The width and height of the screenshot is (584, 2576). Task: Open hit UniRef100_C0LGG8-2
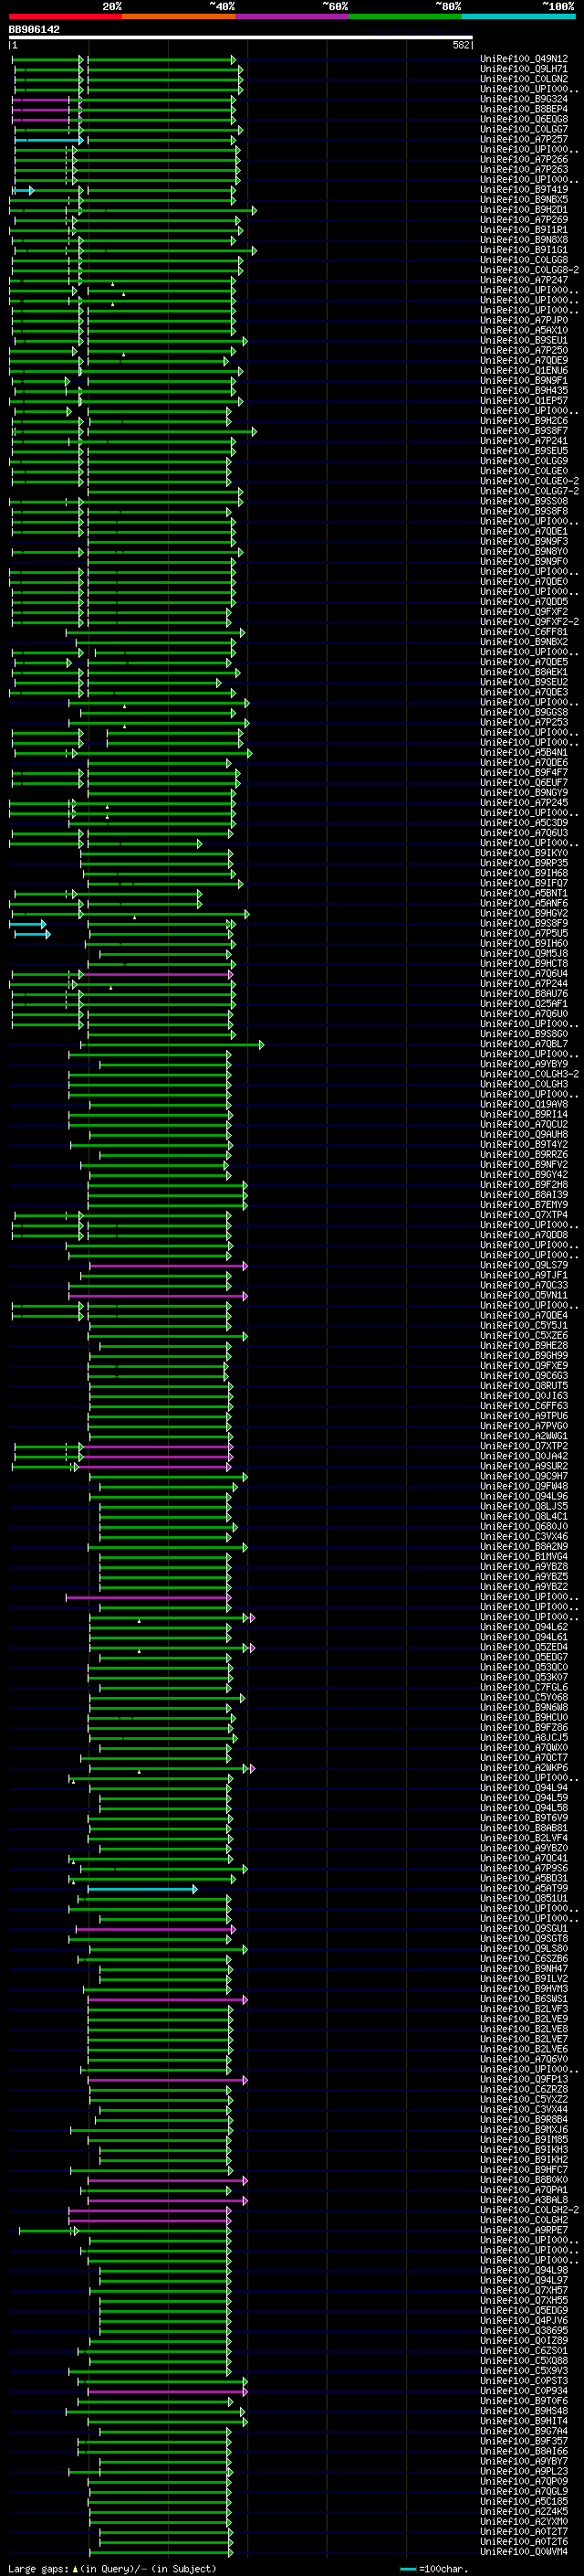pyautogui.click(x=529, y=270)
